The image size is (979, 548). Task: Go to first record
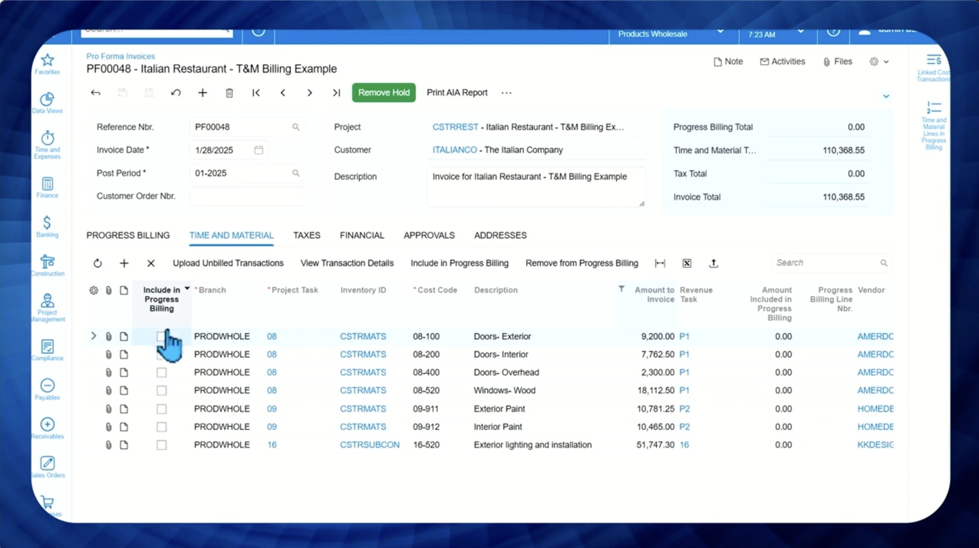click(x=256, y=92)
